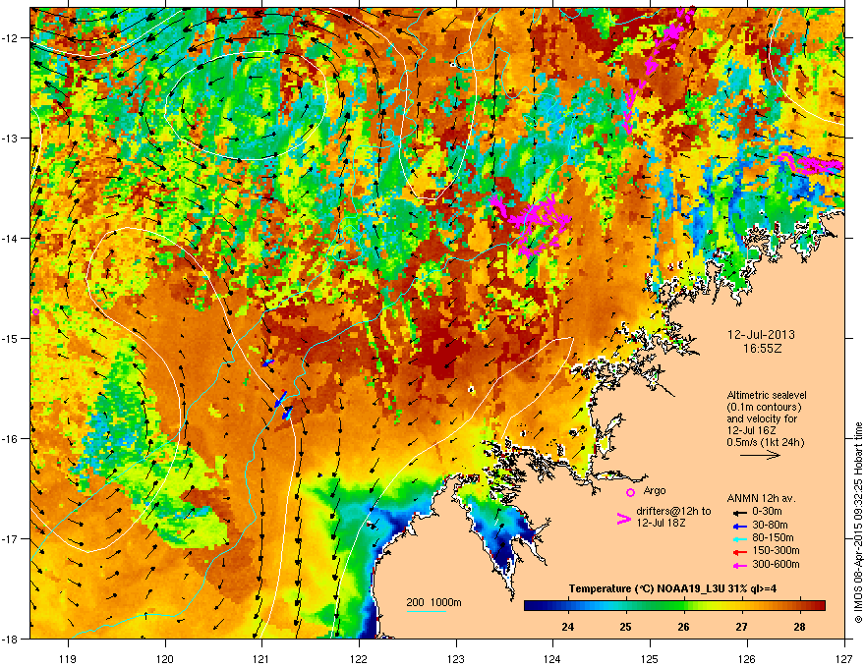The image size is (865, 668).
Task: Click the latitude axis label -12
Action: [x=11, y=38]
